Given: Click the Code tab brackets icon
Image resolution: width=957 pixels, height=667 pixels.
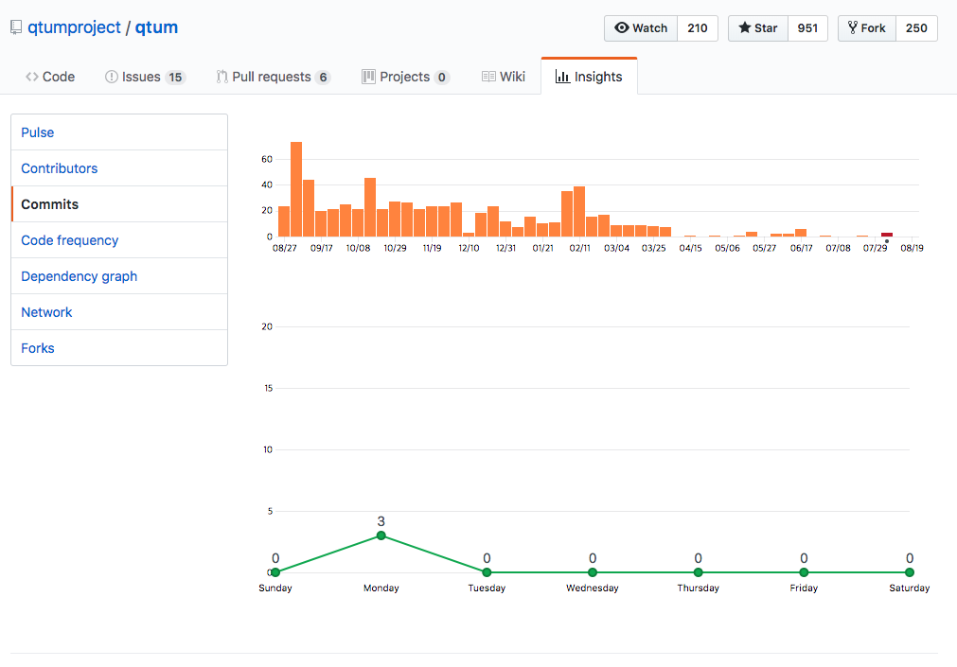Looking at the screenshot, I should (x=32, y=77).
